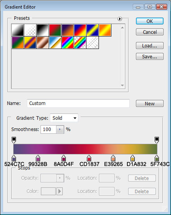
Task: Create a New gradient preset
Action: coord(150,103)
